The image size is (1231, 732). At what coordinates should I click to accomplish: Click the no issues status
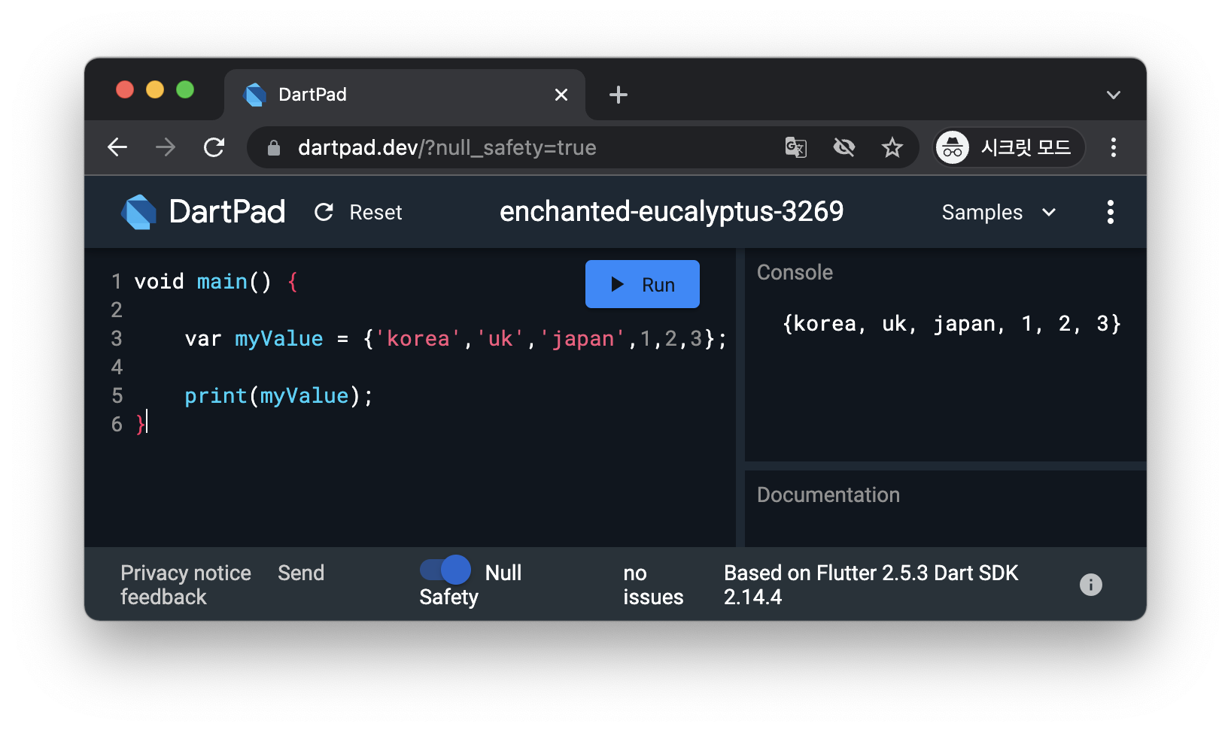653,585
